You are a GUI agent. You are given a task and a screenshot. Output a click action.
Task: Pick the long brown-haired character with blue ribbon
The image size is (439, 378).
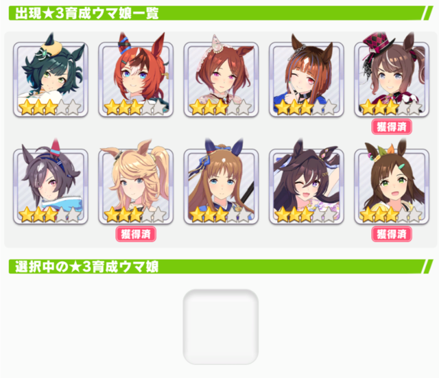coord(221,187)
